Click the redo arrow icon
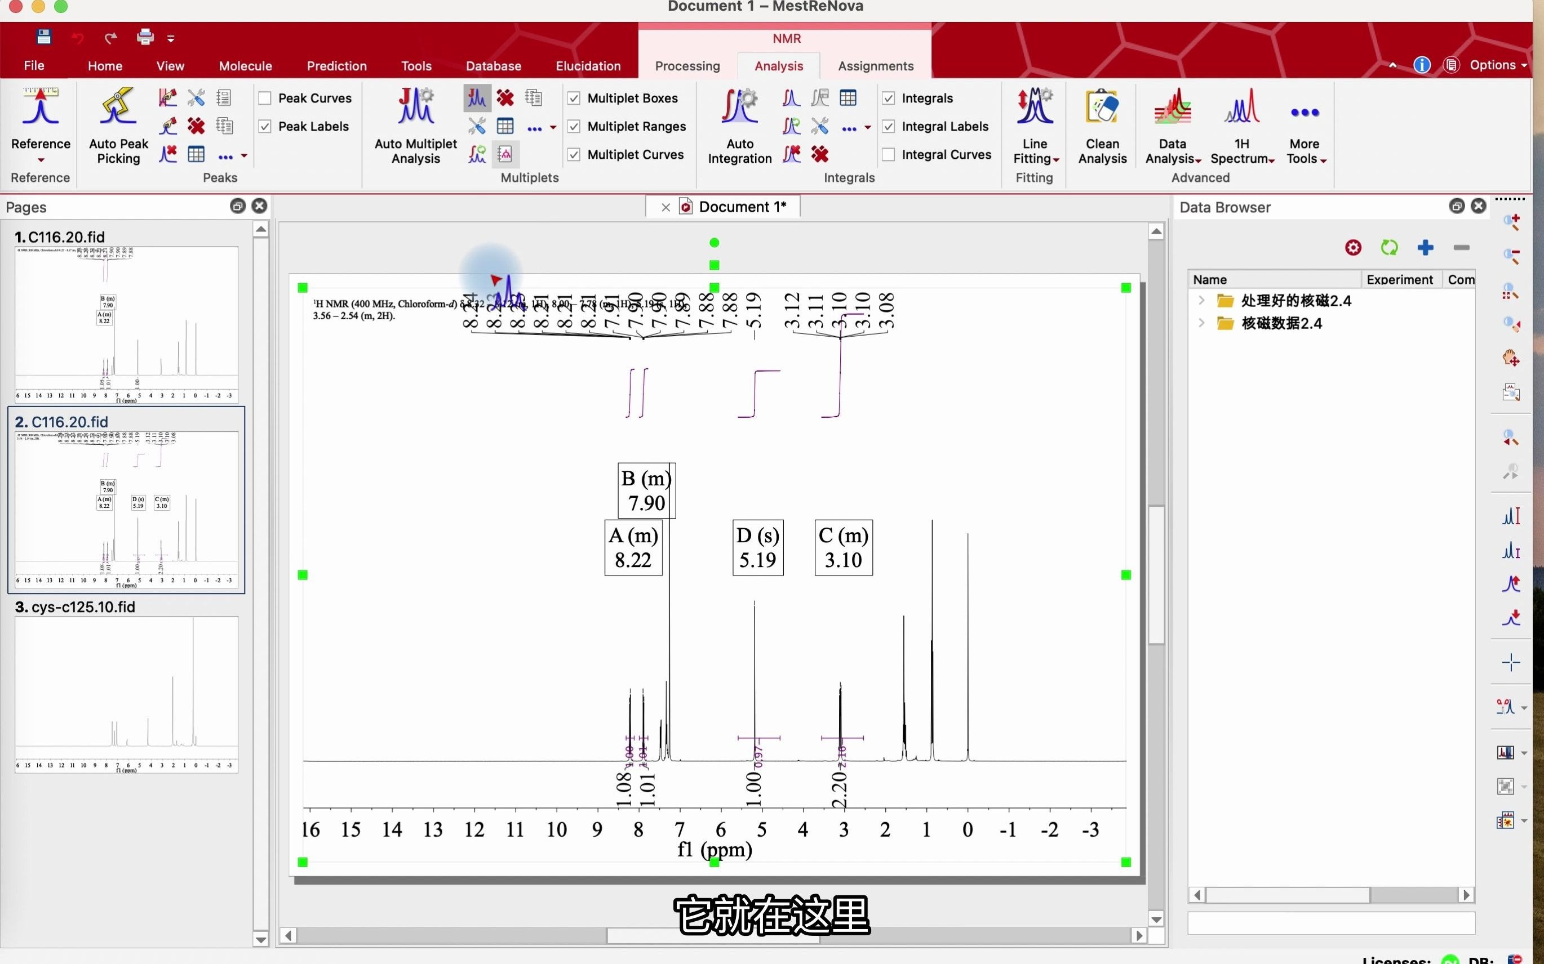1544x964 pixels. pos(111,38)
